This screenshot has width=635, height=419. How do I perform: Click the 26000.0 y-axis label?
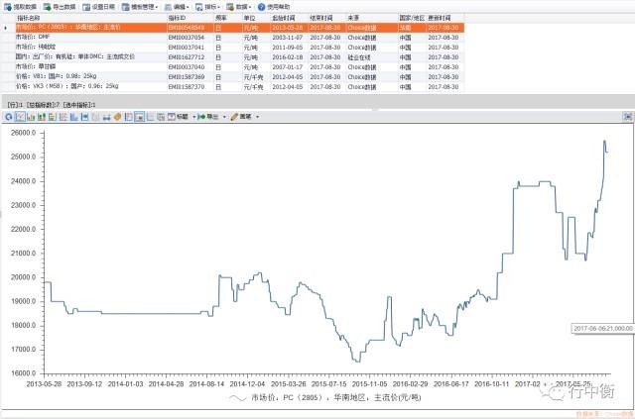[23, 133]
